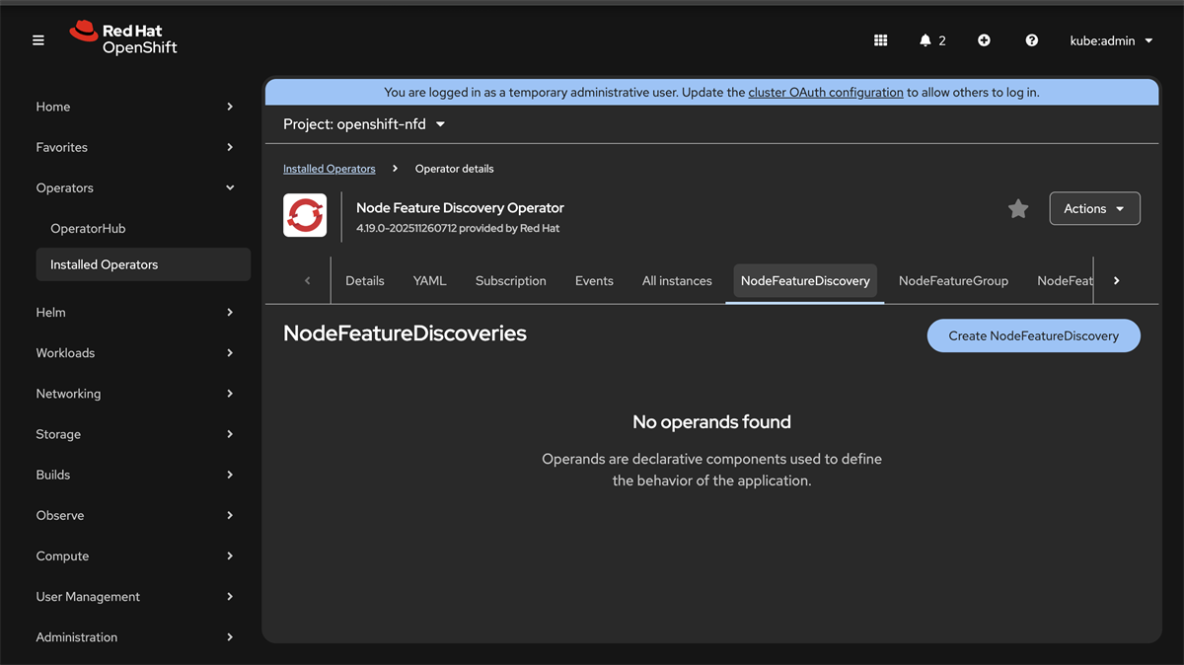Open OperatorHub in the sidebar
Image resolution: width=1184 pixels, height=665 pixels.
[x=88, y=229]
